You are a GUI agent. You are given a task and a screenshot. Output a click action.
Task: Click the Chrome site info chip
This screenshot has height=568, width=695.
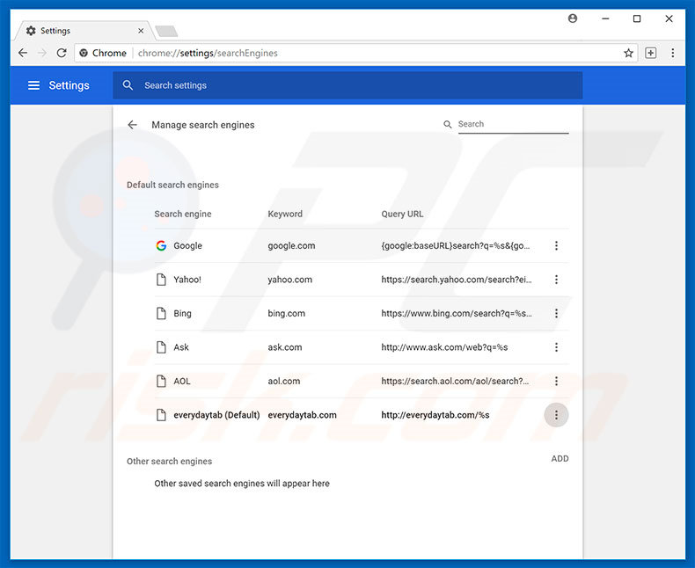pyautogui.click(x=103, y=53)
